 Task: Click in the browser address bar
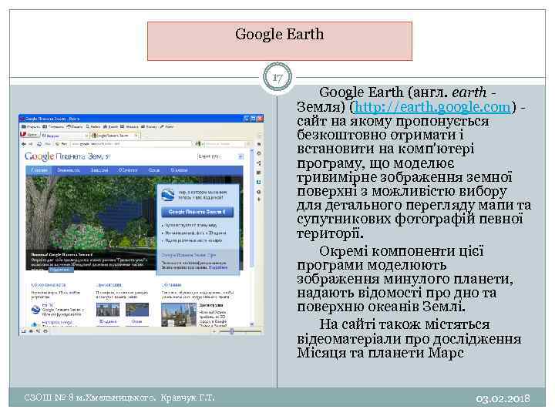[x=130, y=144]
